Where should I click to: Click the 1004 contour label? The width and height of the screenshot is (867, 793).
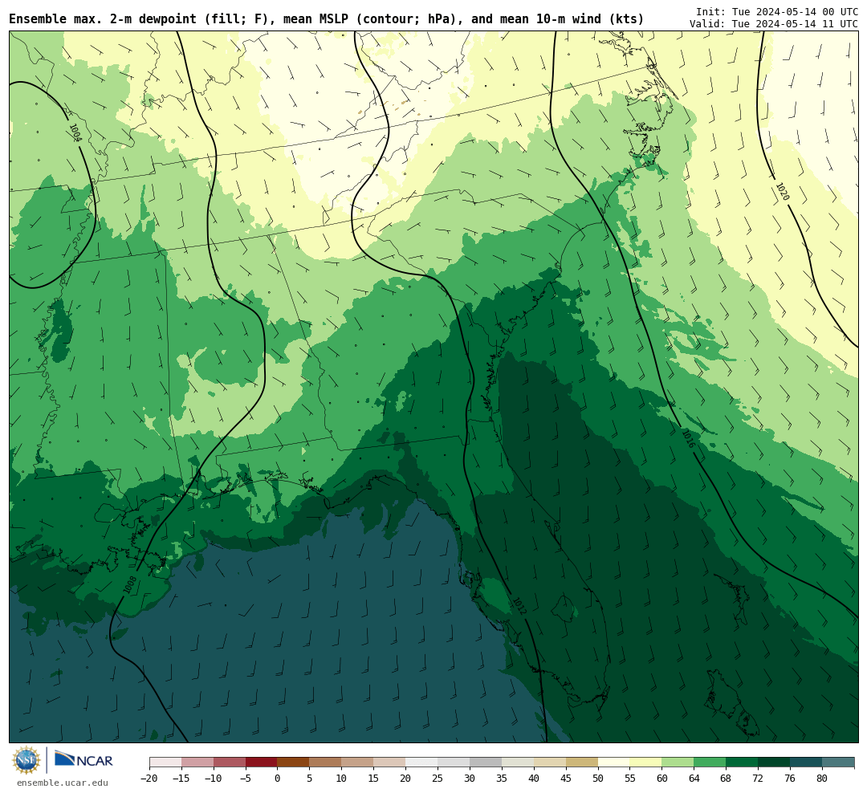[75, 132]
